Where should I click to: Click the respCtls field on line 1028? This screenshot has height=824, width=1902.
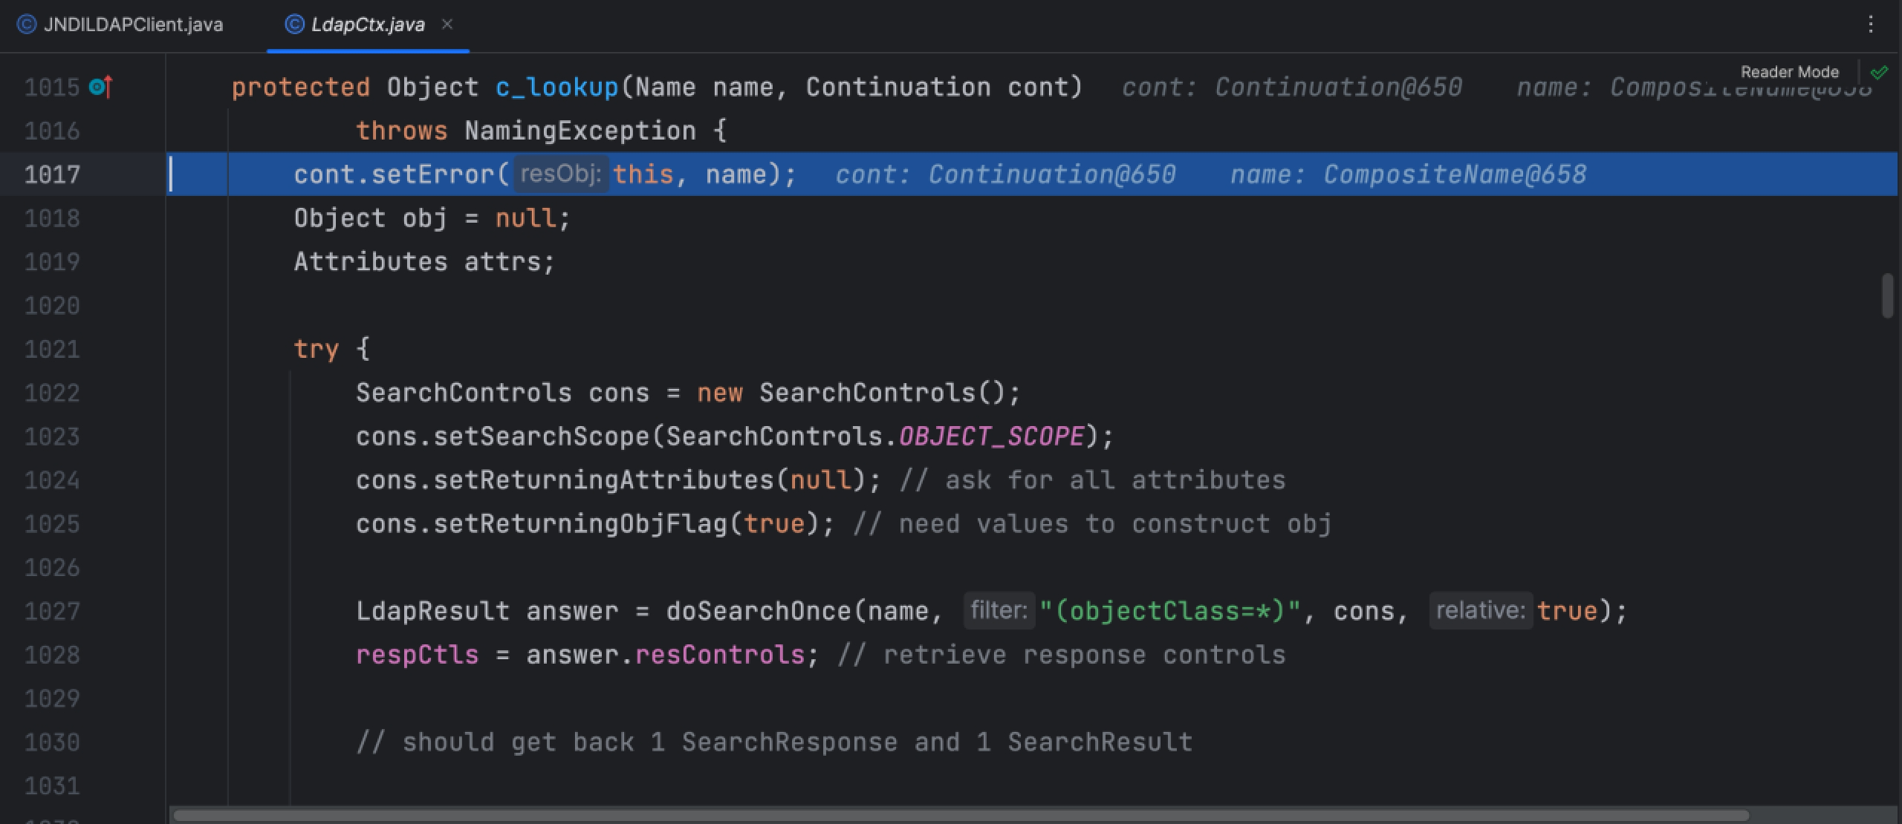coord(418,655)
